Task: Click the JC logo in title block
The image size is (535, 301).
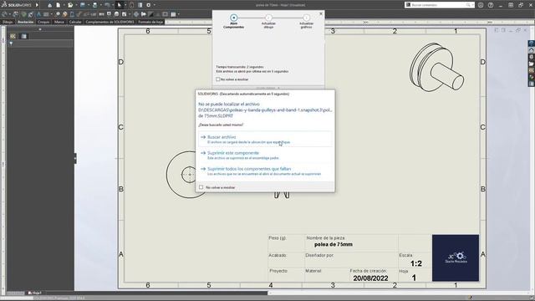Action: [456, 258]
